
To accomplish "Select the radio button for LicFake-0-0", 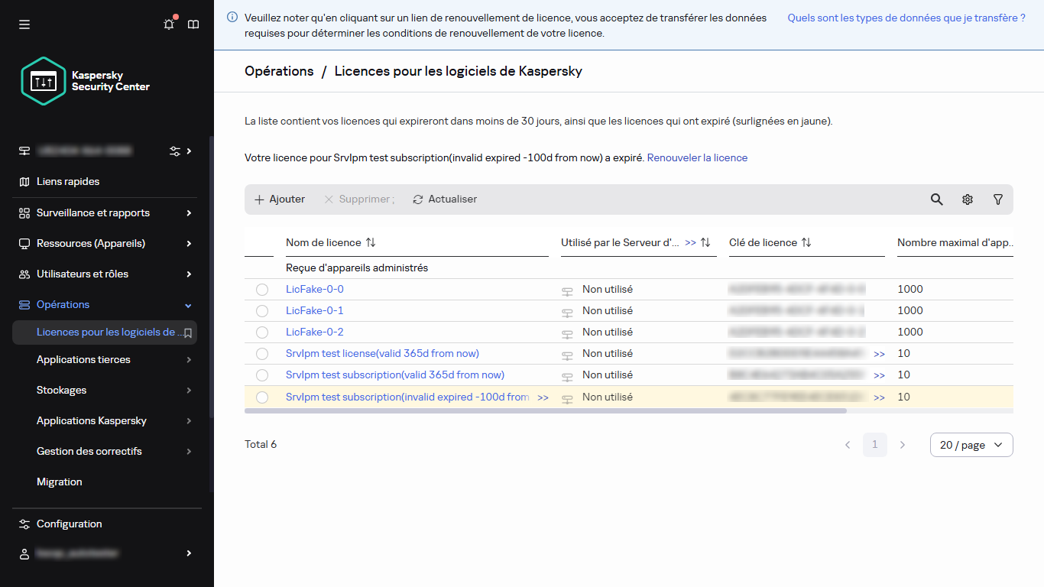I will click(x=262, y=289).
